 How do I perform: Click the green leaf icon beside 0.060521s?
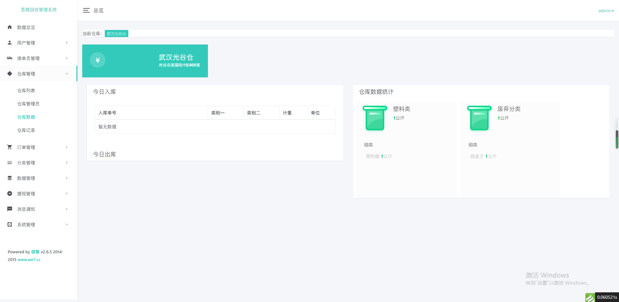click(590, 297)
